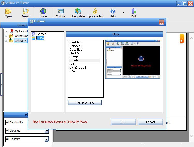Open the Options toolbar icon
This screenshot has width=194, height=147.
(x=61, y=11)
